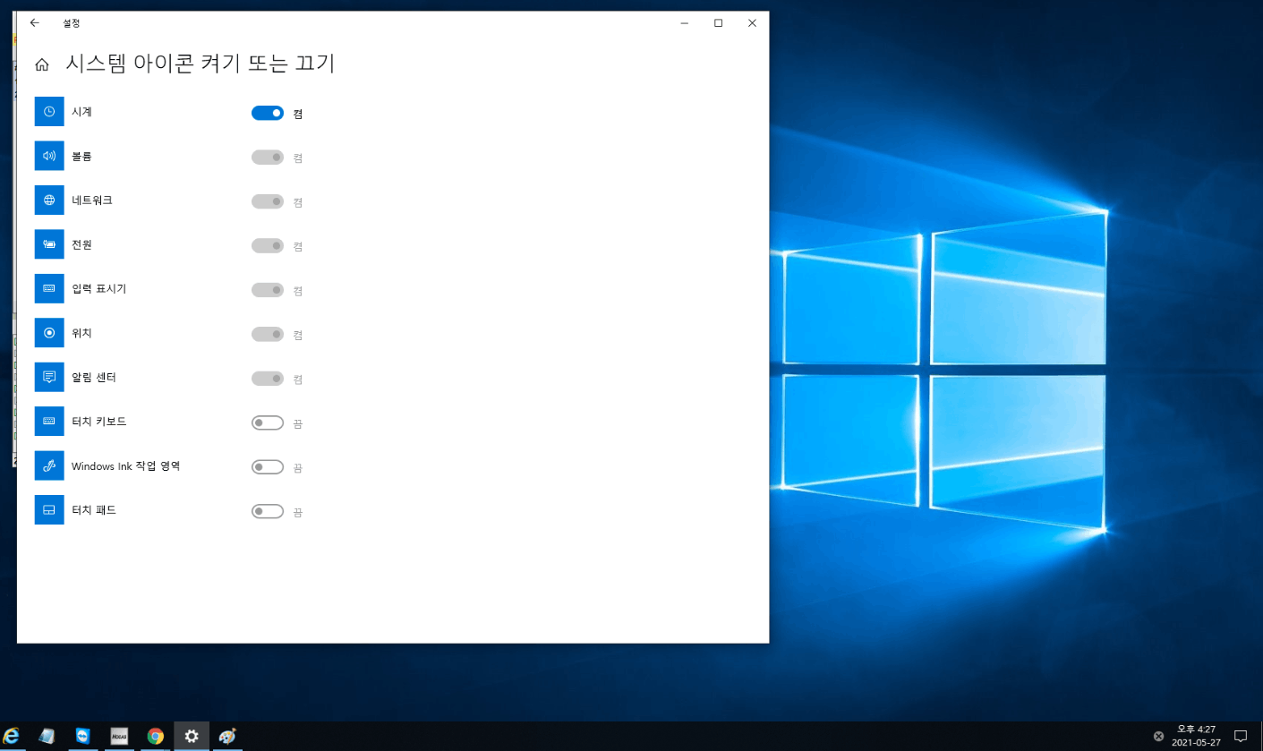Minimize the Settings window
The image size is (1263, 751).
coord(684,22)
